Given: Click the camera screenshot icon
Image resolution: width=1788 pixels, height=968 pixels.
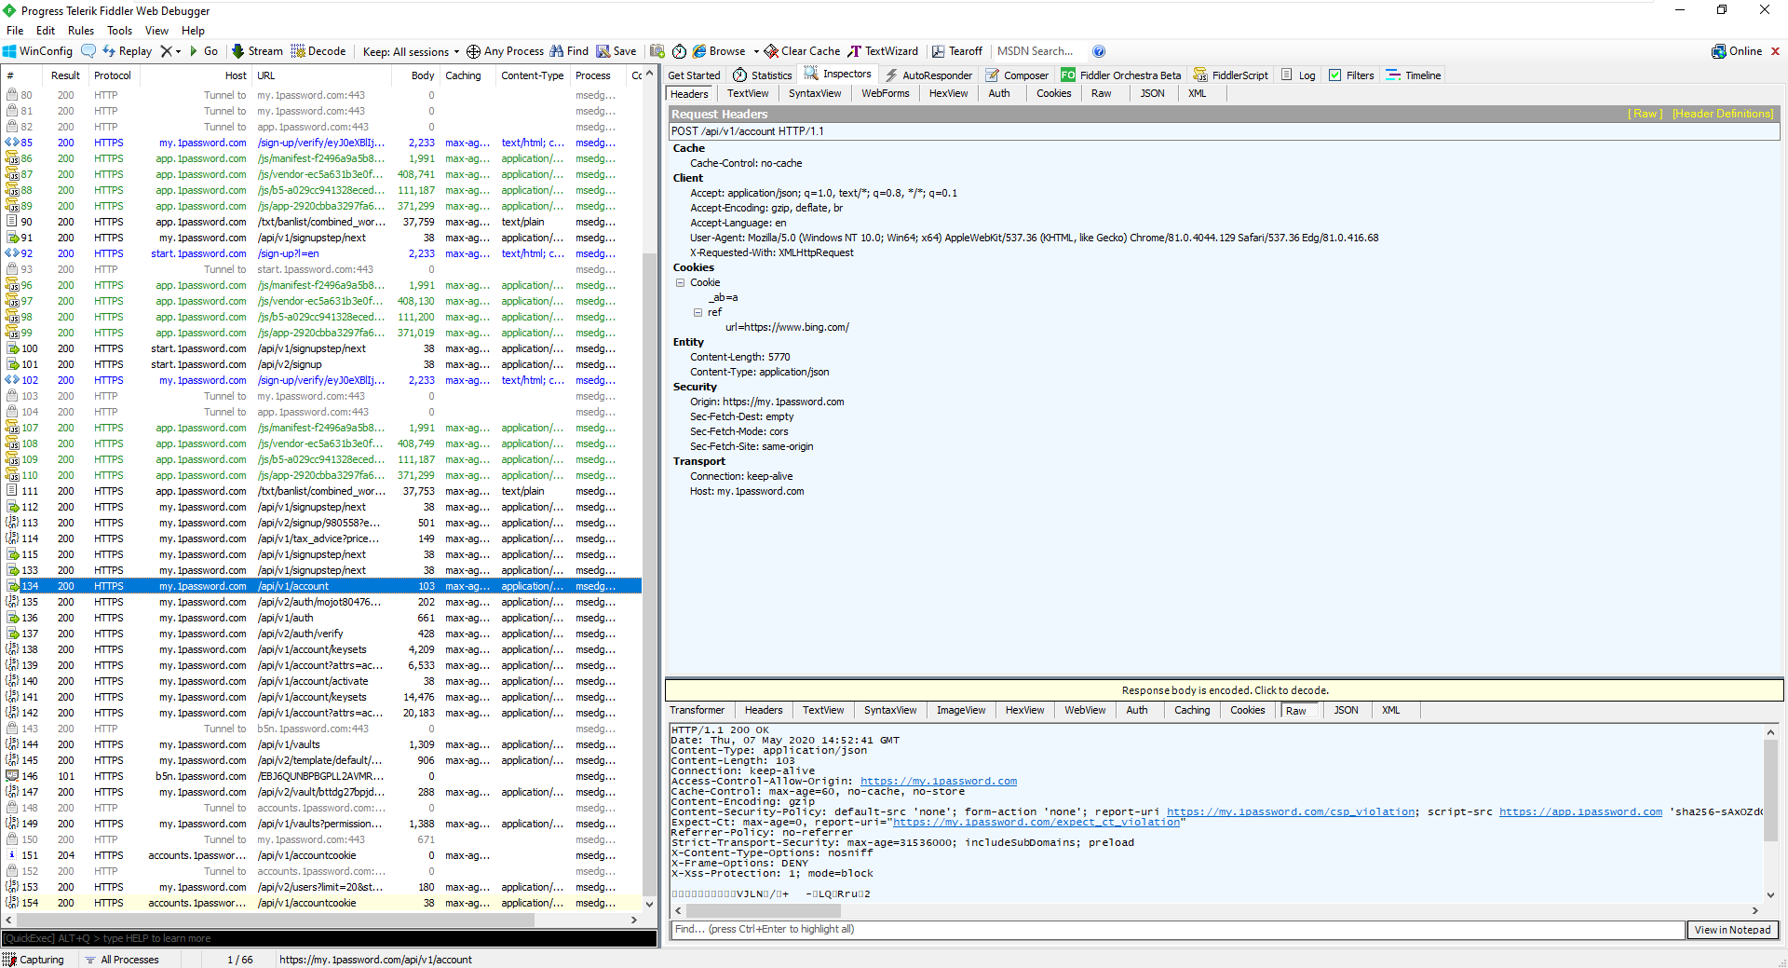Looking at the screenshot, I should (657, 51).
